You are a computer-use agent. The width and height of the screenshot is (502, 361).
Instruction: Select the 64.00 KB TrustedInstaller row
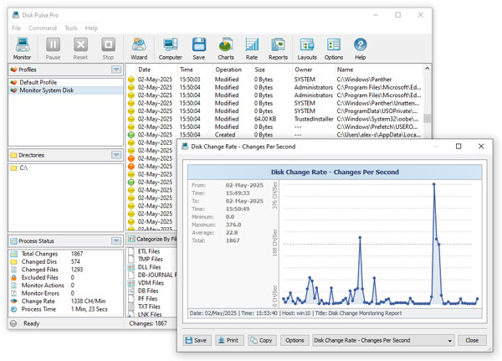click(x=275, y=119)
